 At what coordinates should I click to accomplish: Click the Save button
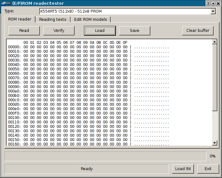pyautogui.click(x=135, y=31)
